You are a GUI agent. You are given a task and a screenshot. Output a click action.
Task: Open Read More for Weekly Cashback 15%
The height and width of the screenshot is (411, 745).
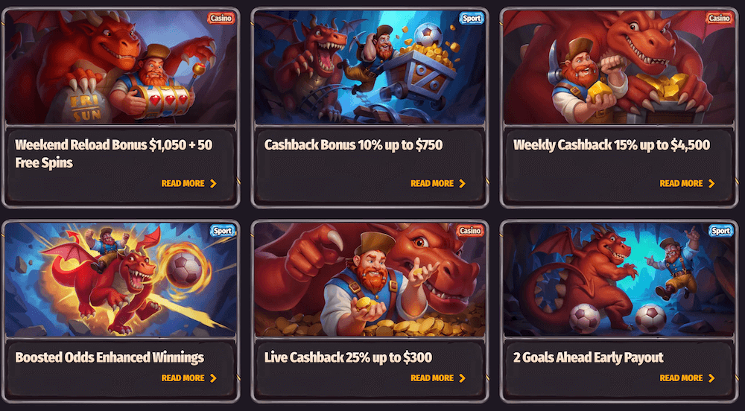[687, 184]
